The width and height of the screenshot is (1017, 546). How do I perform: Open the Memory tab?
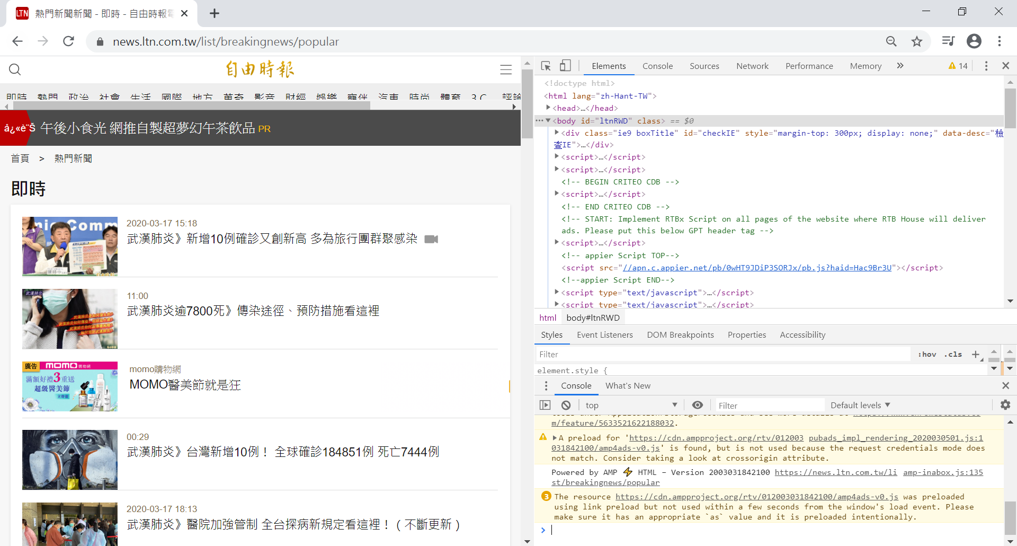pos(866,66)
